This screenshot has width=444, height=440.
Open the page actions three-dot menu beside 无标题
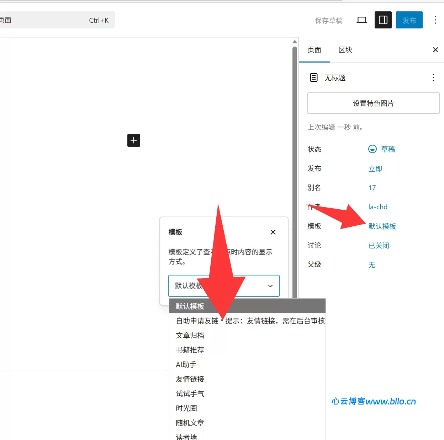[433, 77]
